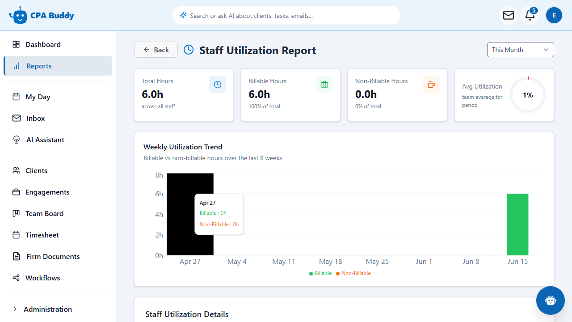Open notifications bell with badge 5
Viewport: 572px width, 322px height.
tap(530, 15)
